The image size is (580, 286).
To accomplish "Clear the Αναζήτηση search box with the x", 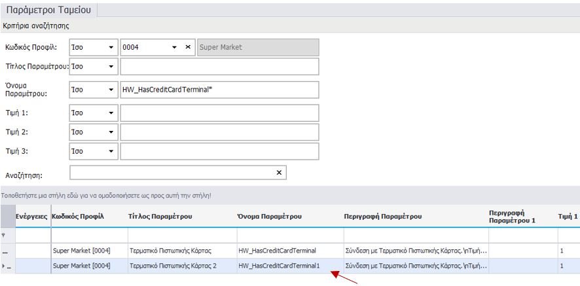I will 279,172.
